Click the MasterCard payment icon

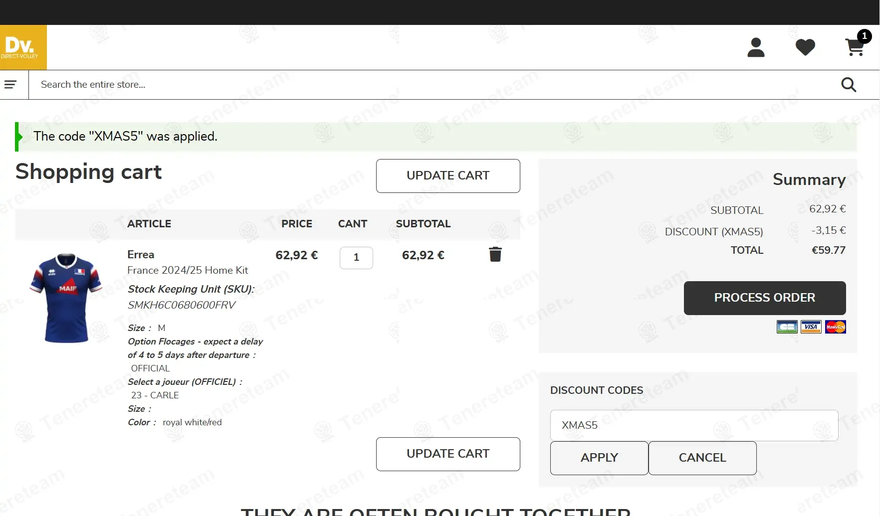[836, 327]
